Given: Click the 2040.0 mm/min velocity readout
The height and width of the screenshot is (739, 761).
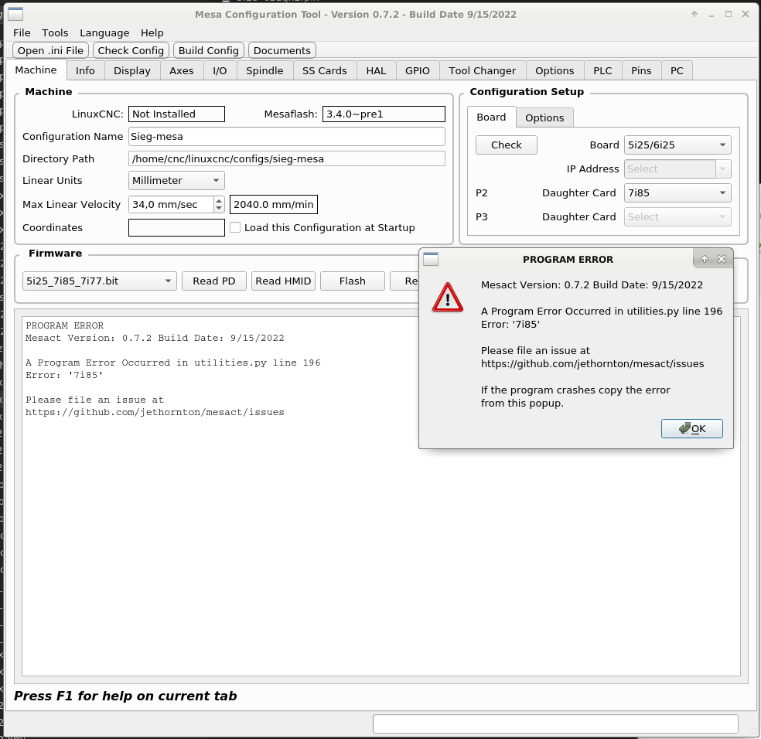Looking at the screenshot, I should coord(274,204).
